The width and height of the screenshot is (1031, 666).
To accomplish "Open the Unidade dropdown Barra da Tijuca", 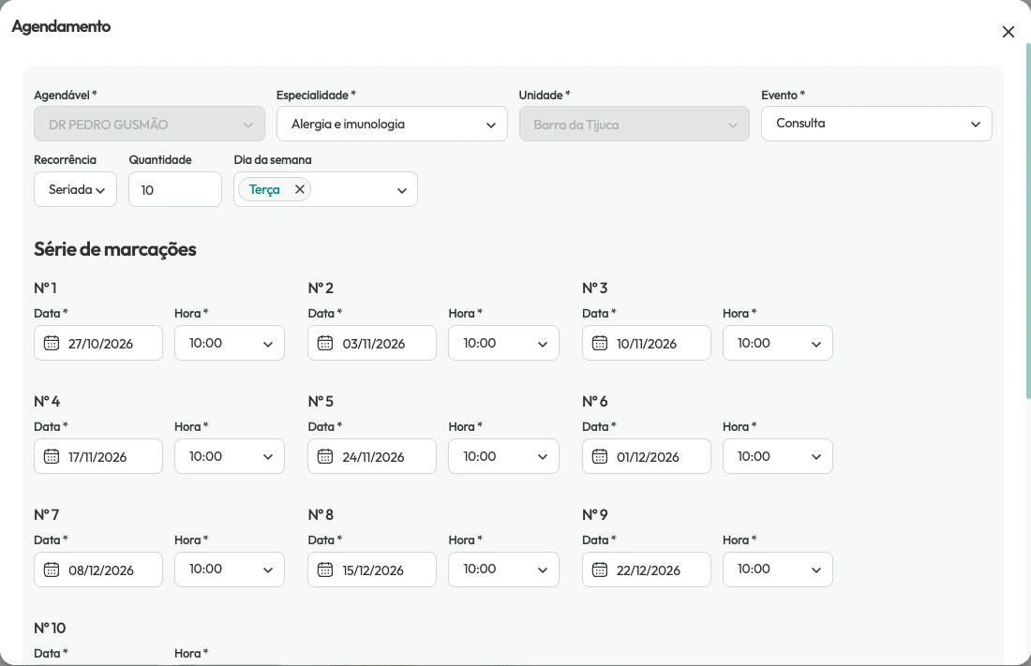I will 635,124.
